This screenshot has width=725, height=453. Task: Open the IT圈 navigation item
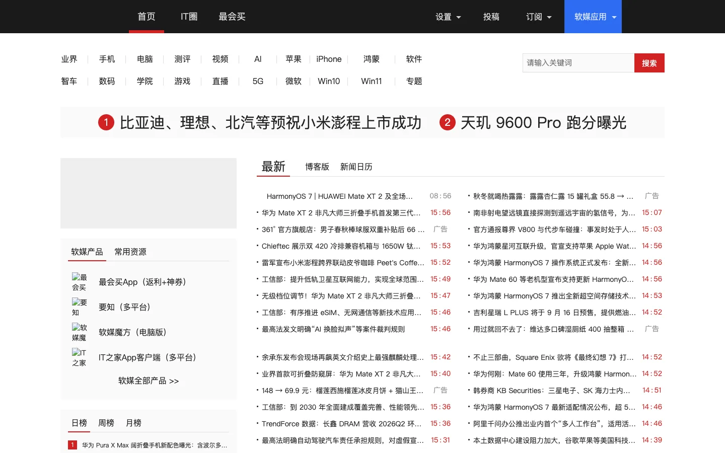pyautogui.click(x=189, y=17)
